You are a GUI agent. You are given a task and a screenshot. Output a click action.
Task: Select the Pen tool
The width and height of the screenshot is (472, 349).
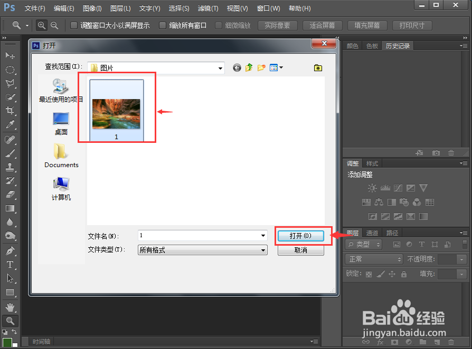pos(10,251)
